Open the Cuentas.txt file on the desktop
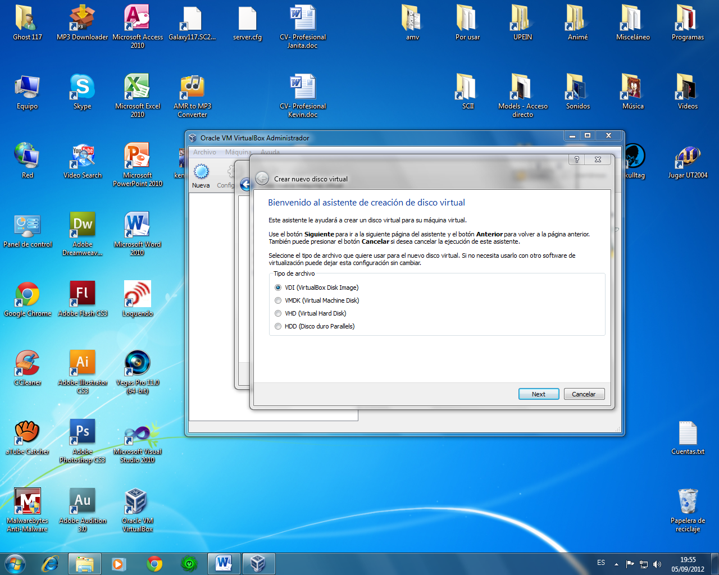The width and height of the screenshot is (719, 575). [x=687, y=433]
